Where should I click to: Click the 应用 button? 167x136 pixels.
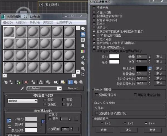[x=104, y=130]
